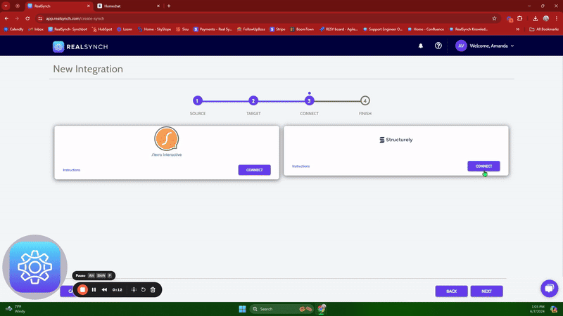The width and height of the screenshot is (563, 316).
Task: Open the chat support bubble
Action: pyautogui.click(x=550, y=288)
